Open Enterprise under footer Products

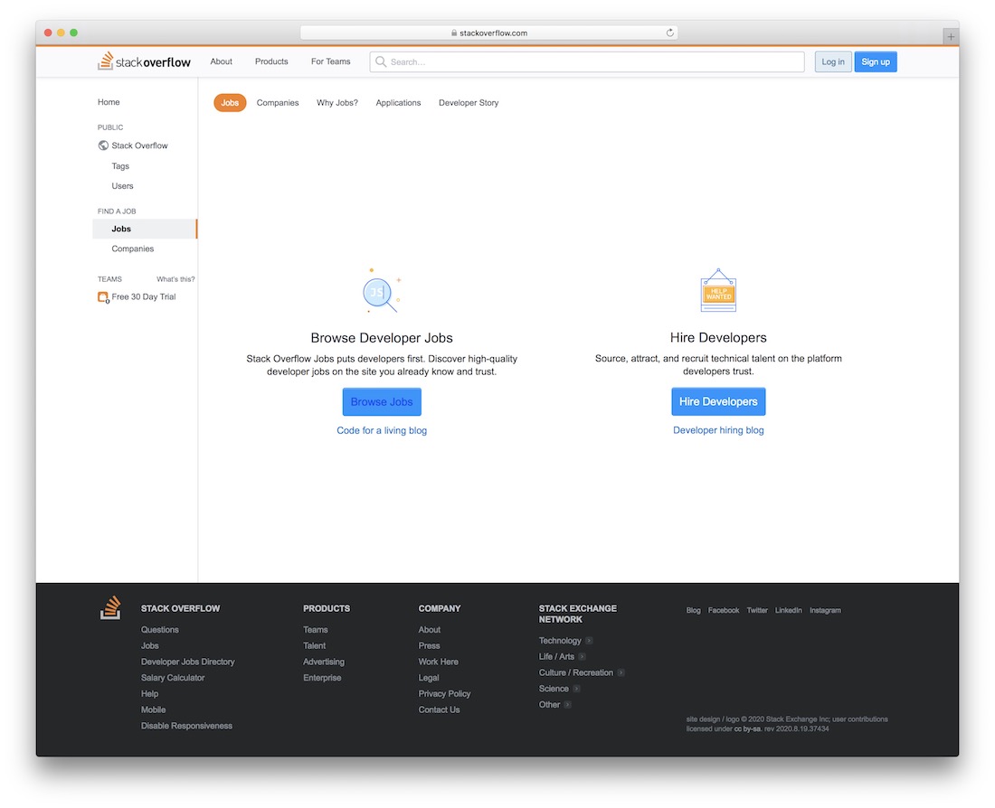tap(322, 677)
